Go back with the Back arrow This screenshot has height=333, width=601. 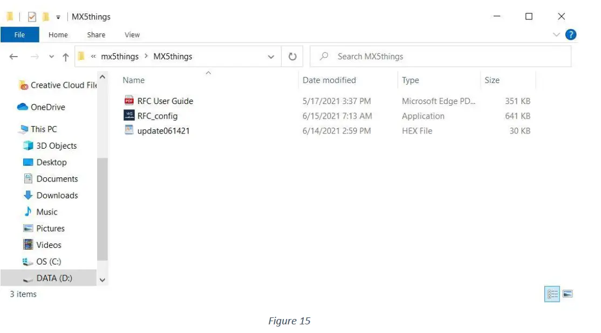[x=14, y=57]
